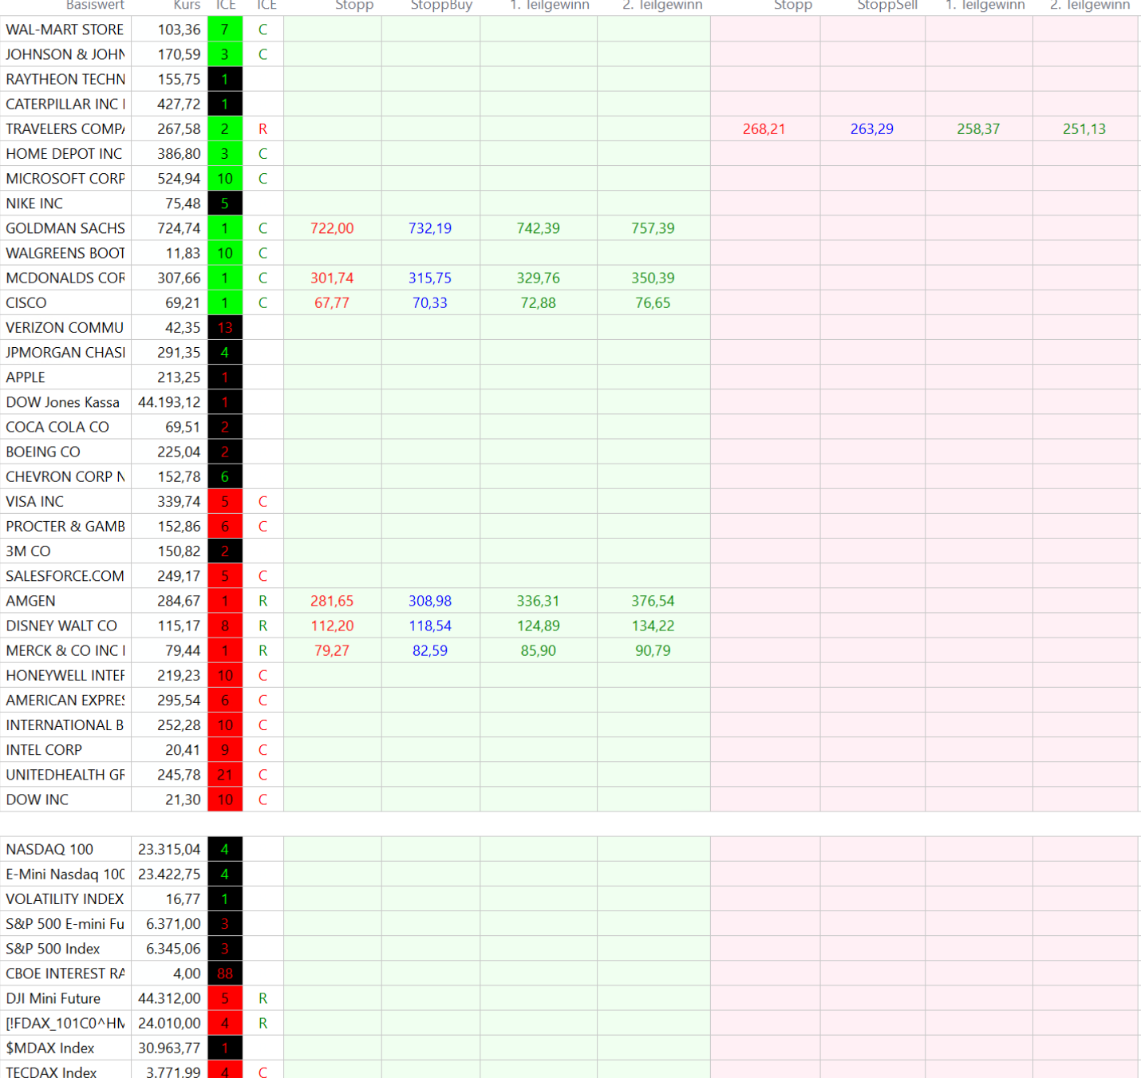Click the green ICE cell showing 7 for WAL-MART
1141x1078 pixels.
(x=225, y=30)
